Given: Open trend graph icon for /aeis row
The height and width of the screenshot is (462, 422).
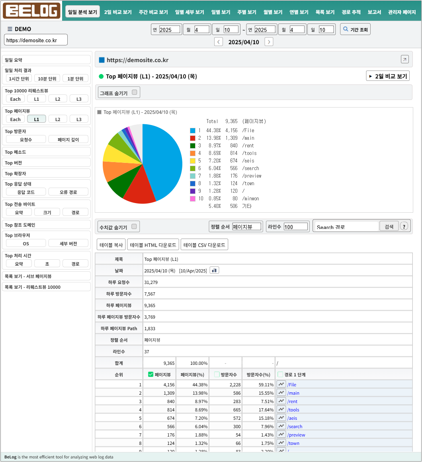Looking at the screenshot, I should click(x=281, y=417).
